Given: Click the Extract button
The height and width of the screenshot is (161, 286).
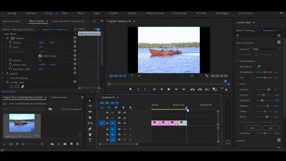Looking at the screenshot, I should (200, 89).
